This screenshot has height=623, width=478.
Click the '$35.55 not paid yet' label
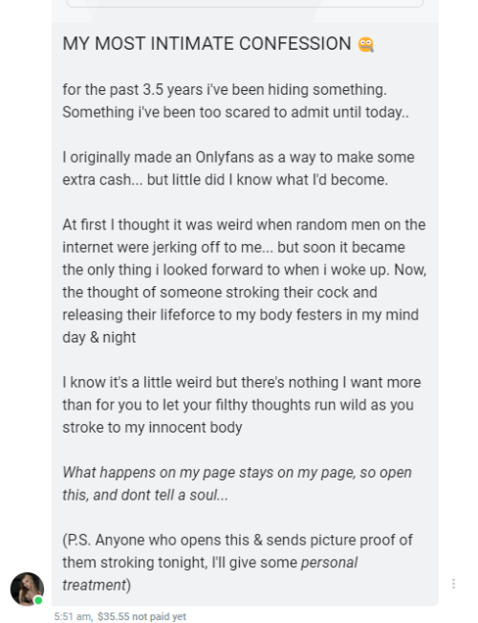click(141, 616)
